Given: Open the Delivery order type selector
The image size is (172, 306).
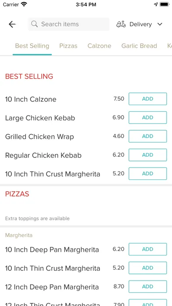Looking at the screenshot, I should tap(139, 24).
